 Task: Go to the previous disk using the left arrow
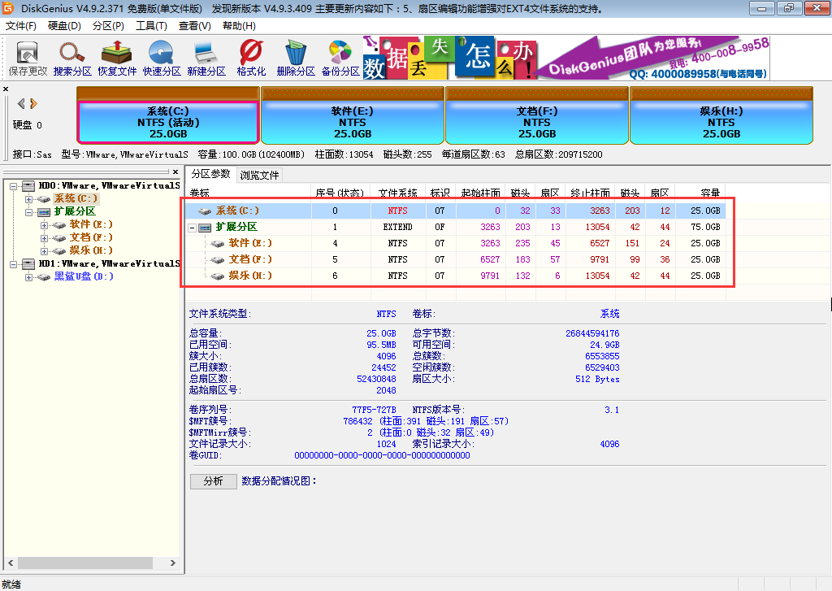point(22,103)
